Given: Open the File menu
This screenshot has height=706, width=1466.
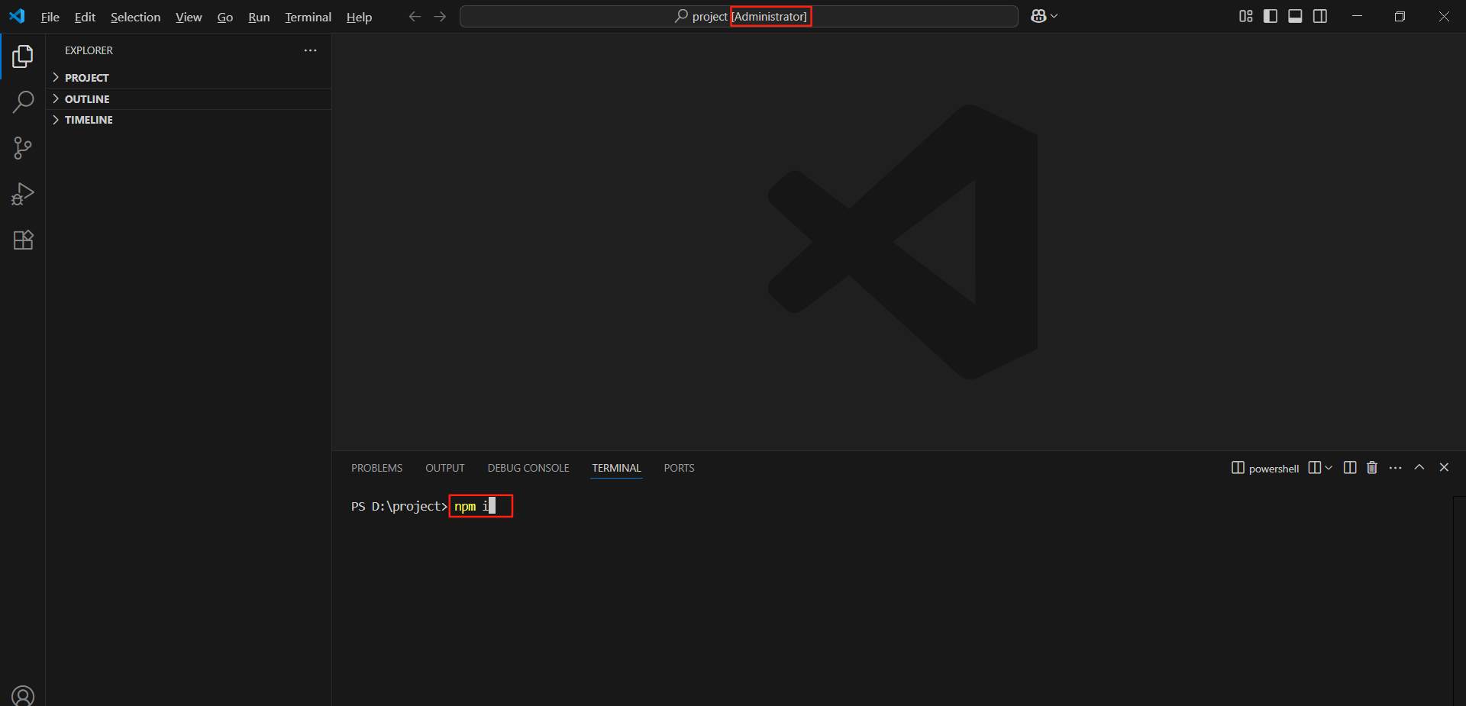Looking at the screenshot, I should [x=50, y=17].
